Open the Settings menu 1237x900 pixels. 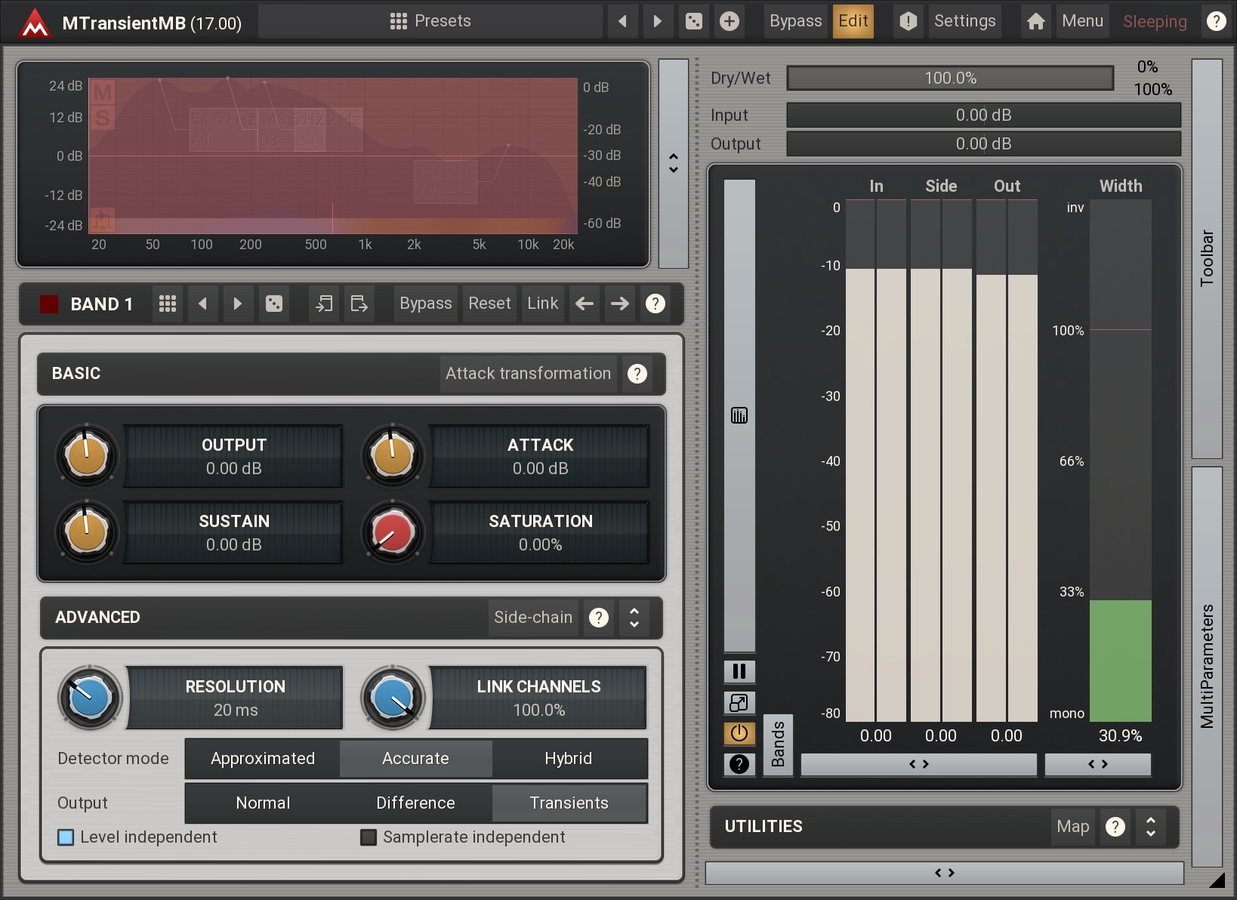tap(964, 21)
